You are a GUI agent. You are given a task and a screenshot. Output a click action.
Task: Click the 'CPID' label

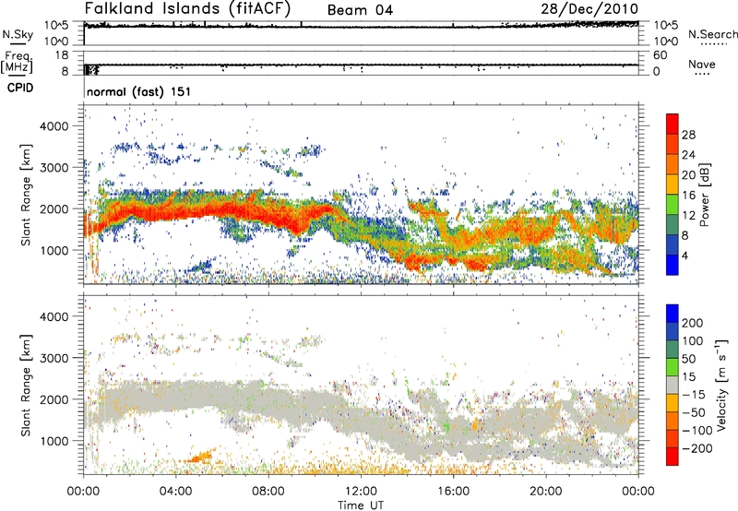pos(20,88)
